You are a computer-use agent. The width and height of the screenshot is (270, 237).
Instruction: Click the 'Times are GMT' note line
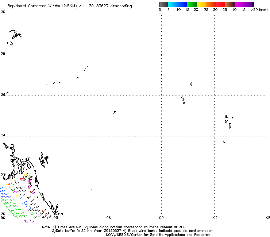click(x=113, y=227)
